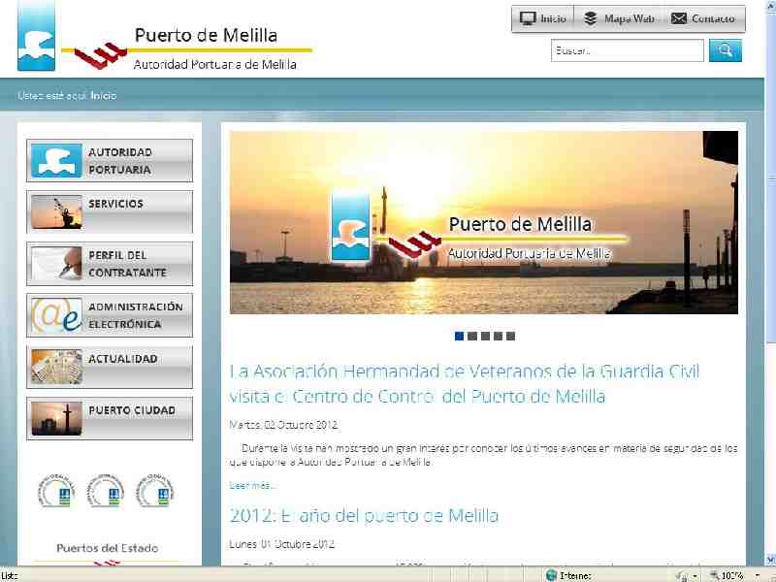The height and width of the screenshot is (582, 776).
Task: Select the fifth slideshow indicator square
Action: pos(511,336)
